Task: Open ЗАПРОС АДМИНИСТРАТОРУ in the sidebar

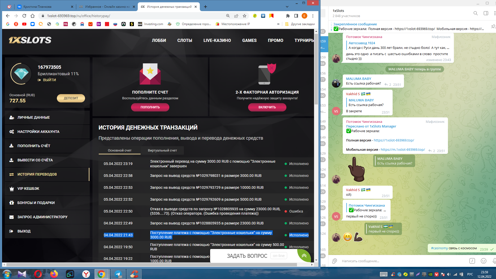Action: (47, 217)
